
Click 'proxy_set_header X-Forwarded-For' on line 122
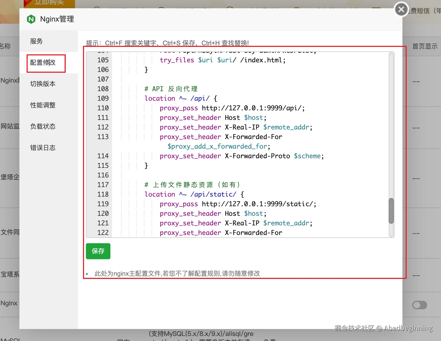(x=221, y=233)
